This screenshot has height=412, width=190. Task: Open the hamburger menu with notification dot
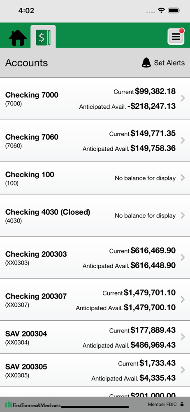tap(176, 37)
